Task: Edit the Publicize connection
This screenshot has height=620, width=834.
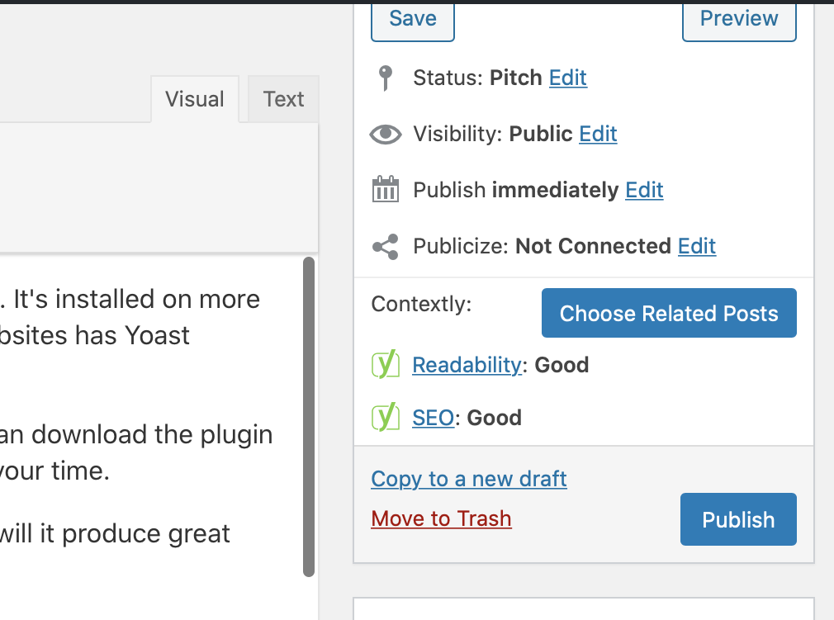Action: [x=696, y=245]
